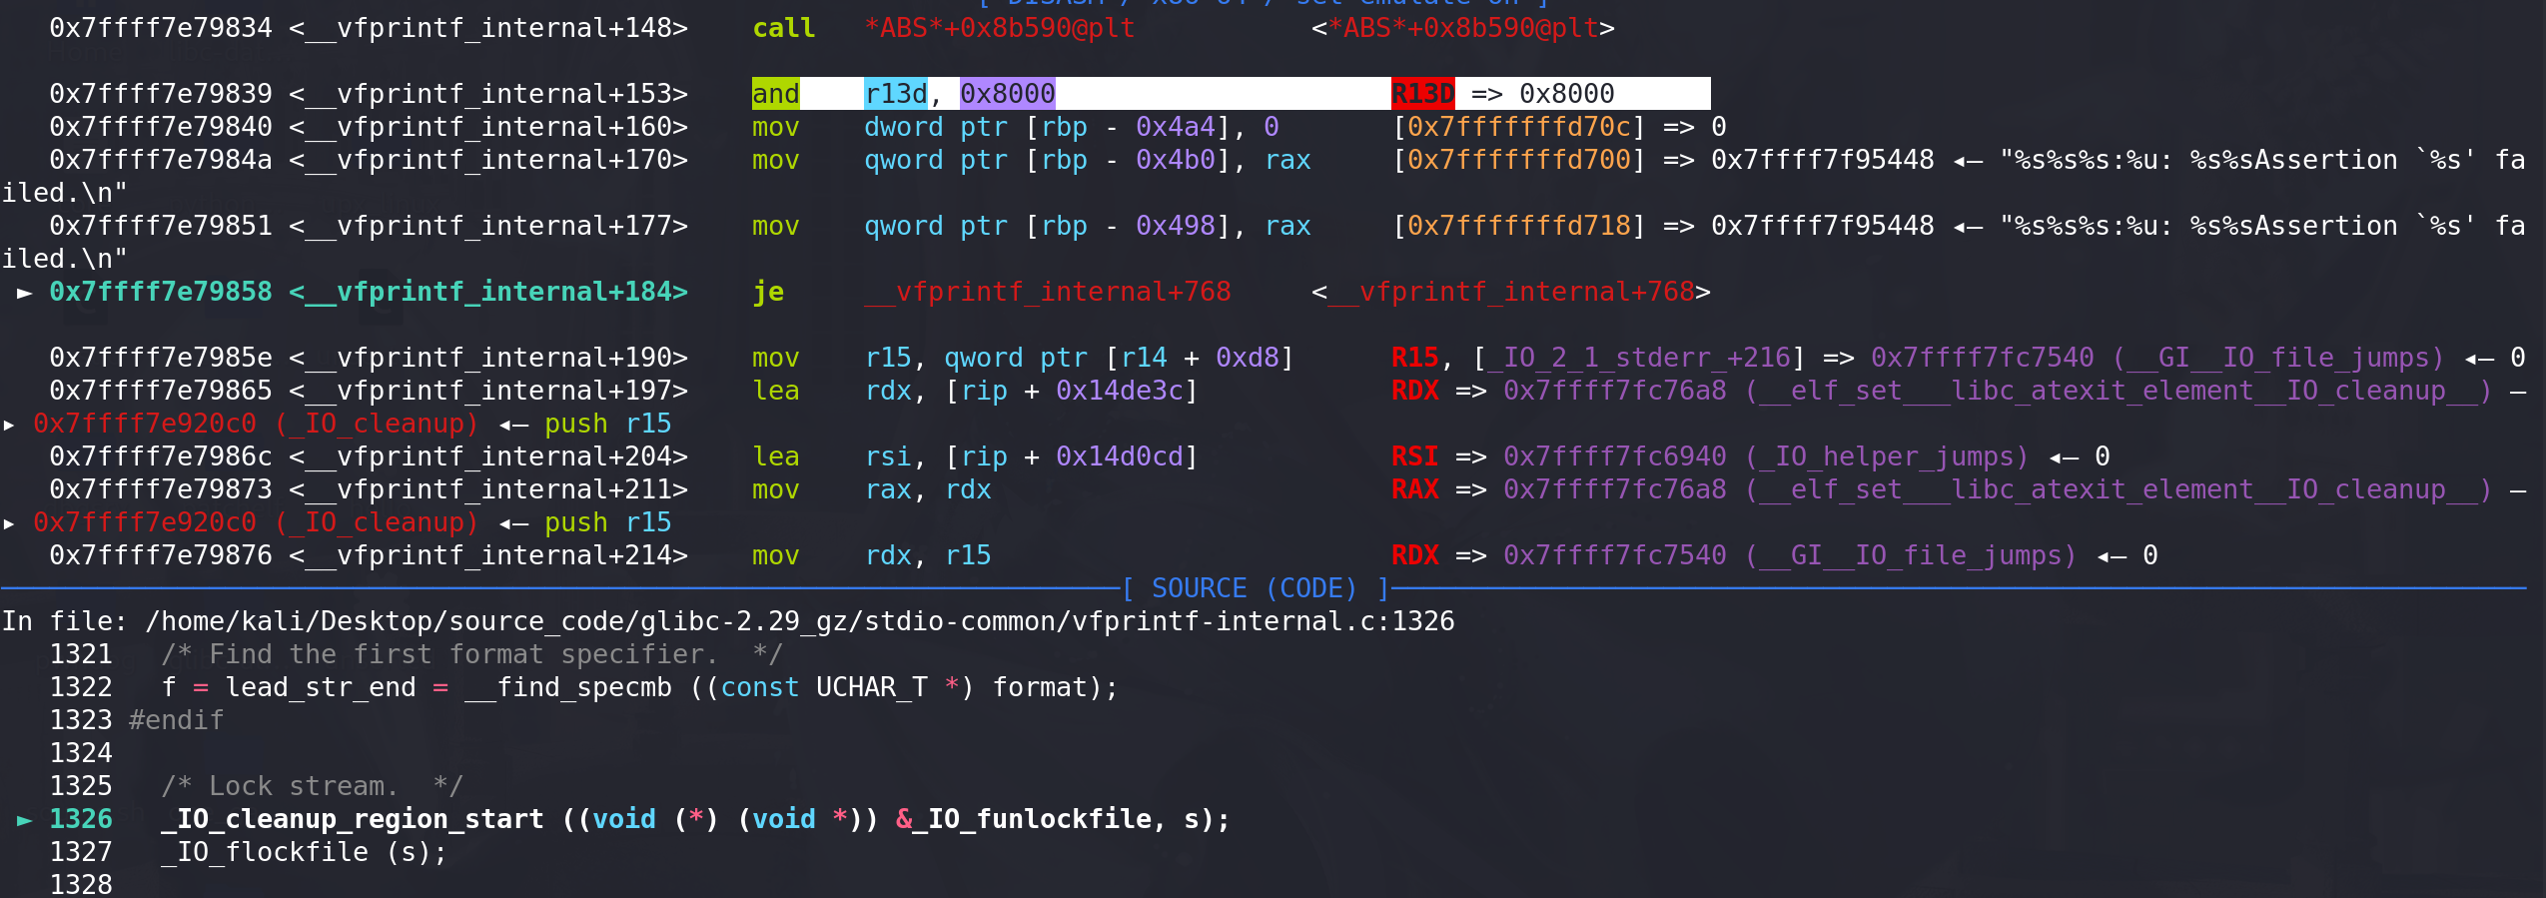Select _IO_cleanup_region_start on line 1326
This screenshot has height=898, width=2546.
[353, 819]
